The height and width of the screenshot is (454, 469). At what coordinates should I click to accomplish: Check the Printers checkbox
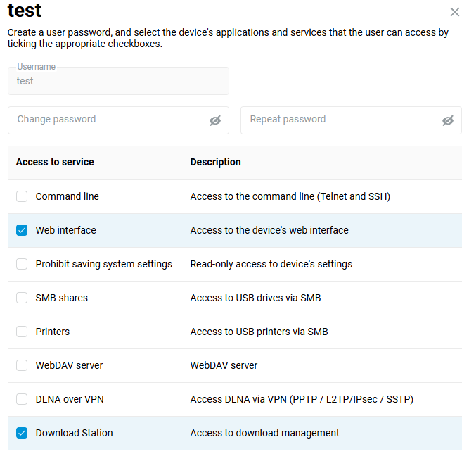point(22,332)
